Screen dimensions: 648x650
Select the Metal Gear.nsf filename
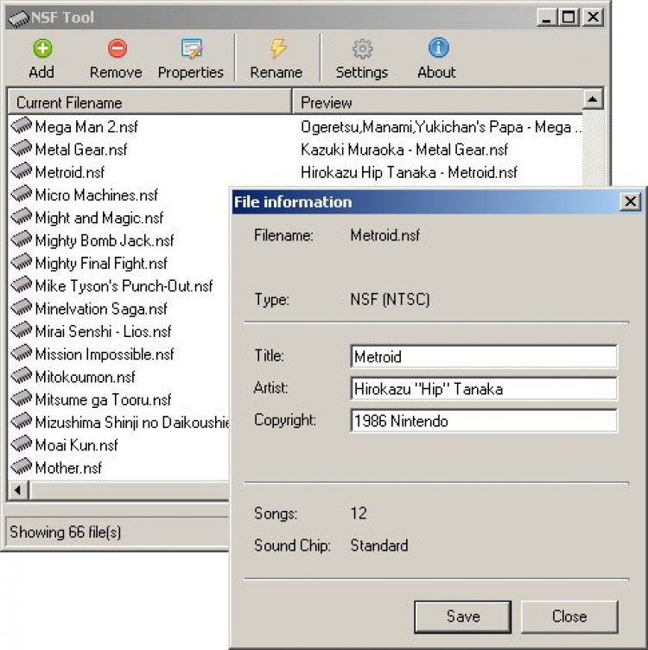(81, 150)
